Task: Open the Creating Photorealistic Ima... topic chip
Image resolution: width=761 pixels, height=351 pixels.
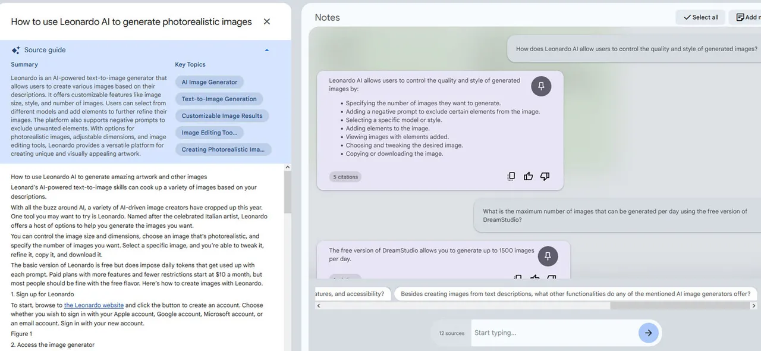Action: point(224,149)
